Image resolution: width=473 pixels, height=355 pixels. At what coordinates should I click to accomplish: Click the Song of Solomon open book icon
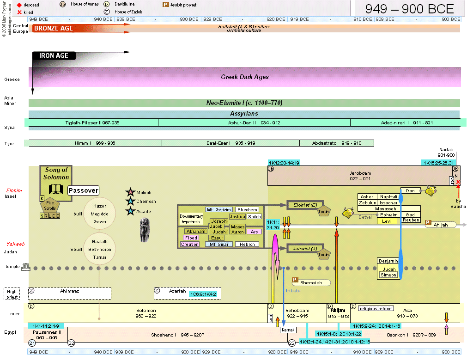pos(56,189)
